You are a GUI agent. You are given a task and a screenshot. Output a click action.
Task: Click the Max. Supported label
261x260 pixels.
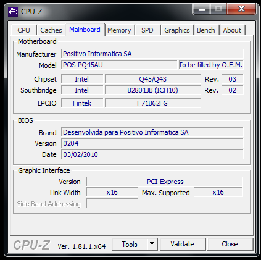pos(166,193)
